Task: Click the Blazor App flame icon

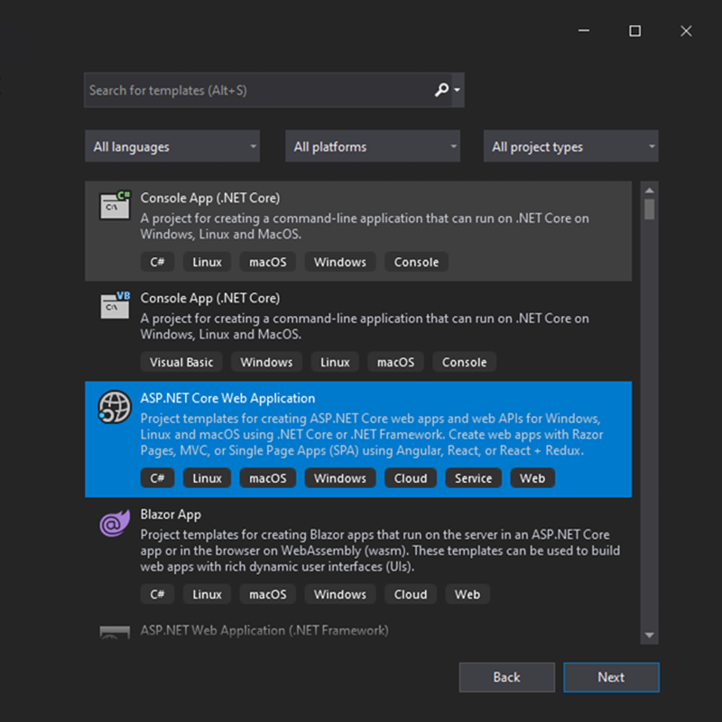Action: click(115, 523)
